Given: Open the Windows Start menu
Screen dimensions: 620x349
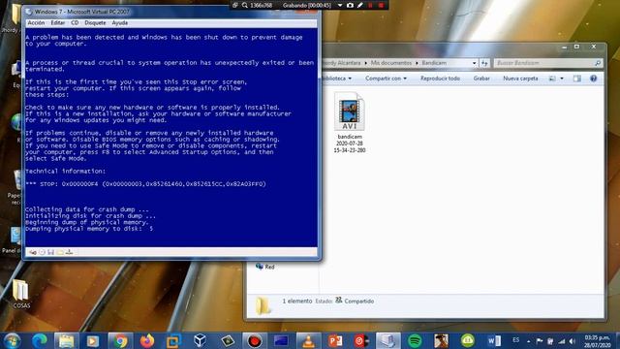Looking at the screenshot, I should 13,340.
